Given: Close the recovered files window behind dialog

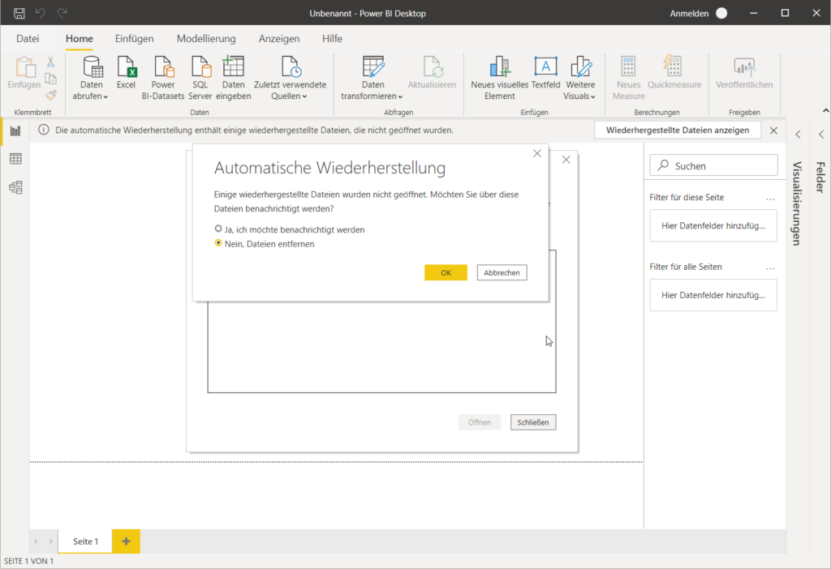Looking at the screenshot, I should tap(566, 160).
